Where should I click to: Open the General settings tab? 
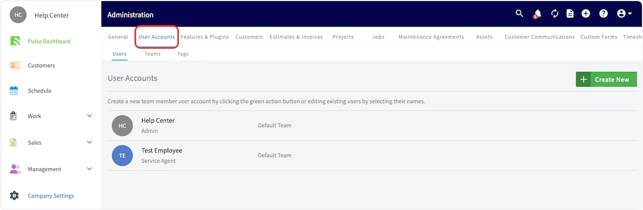pos(118,37)
